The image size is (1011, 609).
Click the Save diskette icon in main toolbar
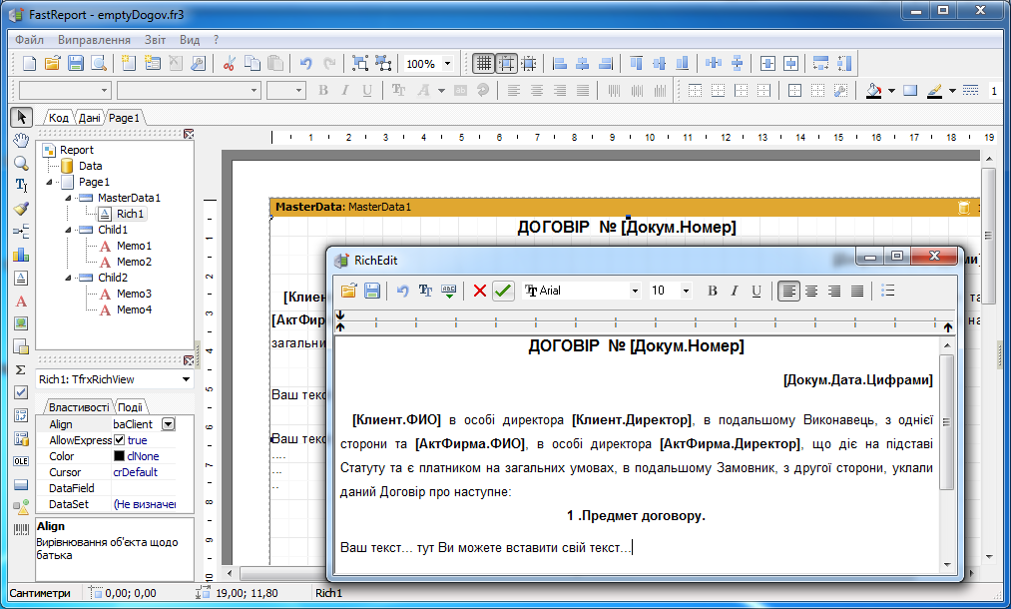pos(76,64)
